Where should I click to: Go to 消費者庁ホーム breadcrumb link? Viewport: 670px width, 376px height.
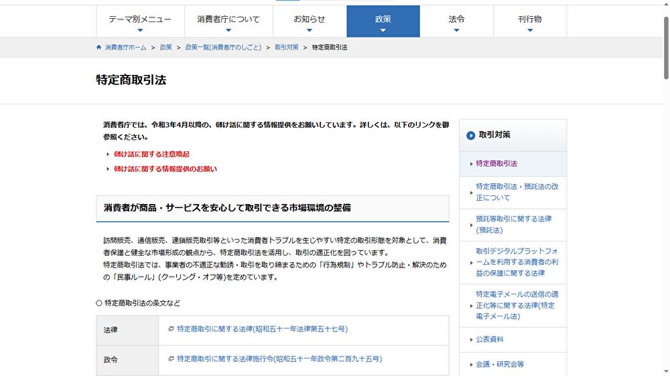(x=126, y=48)
